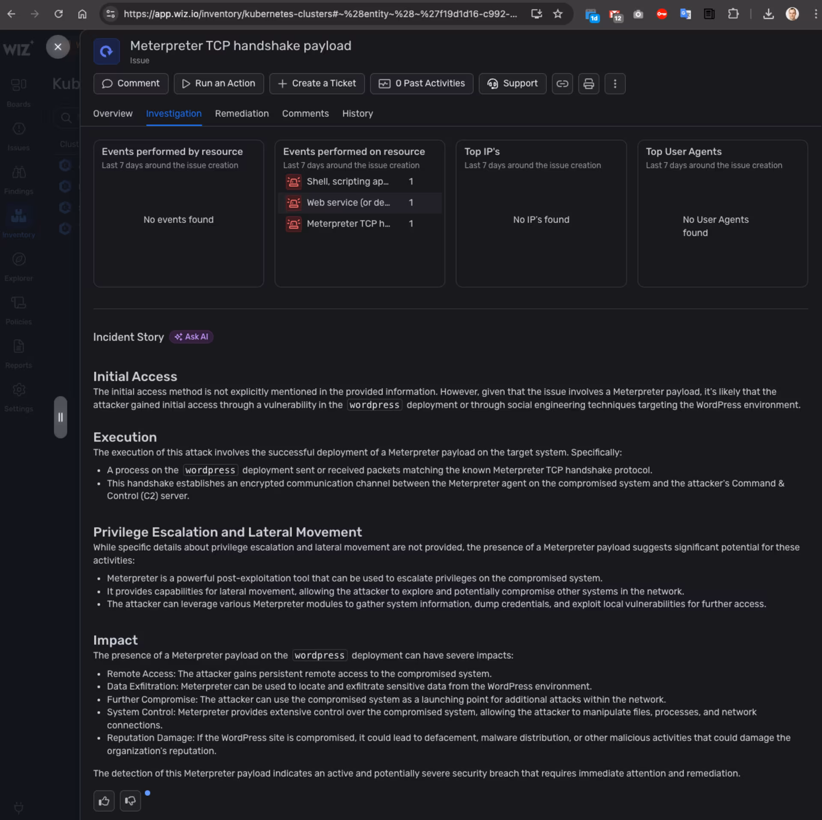Viewport: 822px width, 820px height.
Task: Click the Ask AI badge
Action: coord(191,337)
